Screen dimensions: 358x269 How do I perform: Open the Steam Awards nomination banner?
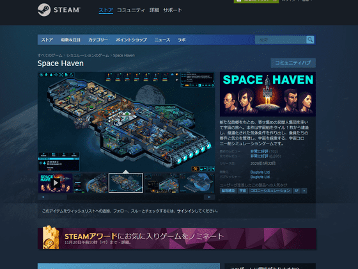click(176, 238)
